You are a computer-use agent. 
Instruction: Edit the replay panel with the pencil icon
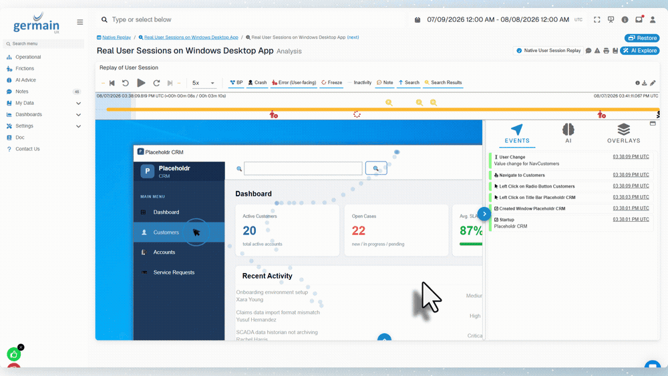click(x=653, y=83)
